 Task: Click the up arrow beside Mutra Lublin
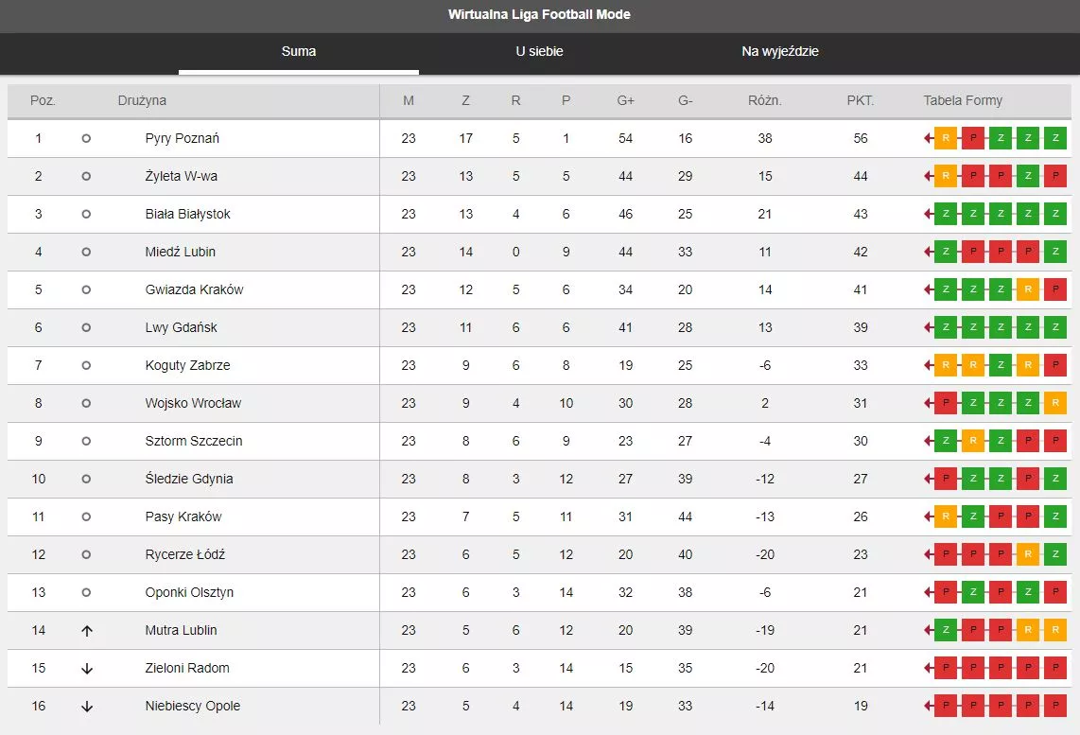[x=86, y=630]
